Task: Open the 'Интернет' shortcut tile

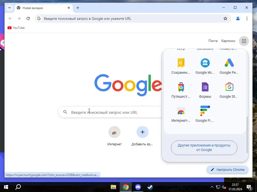Action: point(114,136)
